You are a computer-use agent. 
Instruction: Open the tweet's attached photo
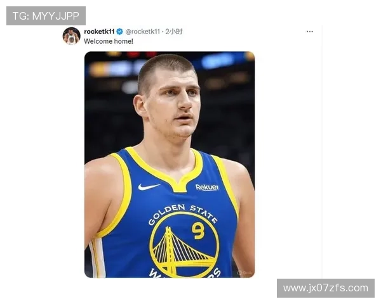pos(170,165)
